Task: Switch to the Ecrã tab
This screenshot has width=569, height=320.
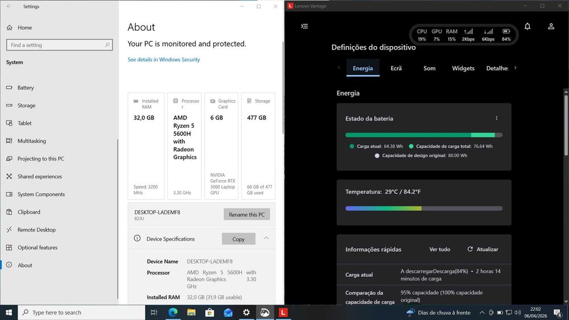Action: [396, 68]
